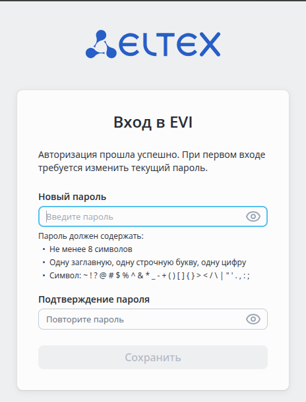306x402 pixels.
Task: Click the 'Подтверждение пароля' field label
Action: [94, 299]
